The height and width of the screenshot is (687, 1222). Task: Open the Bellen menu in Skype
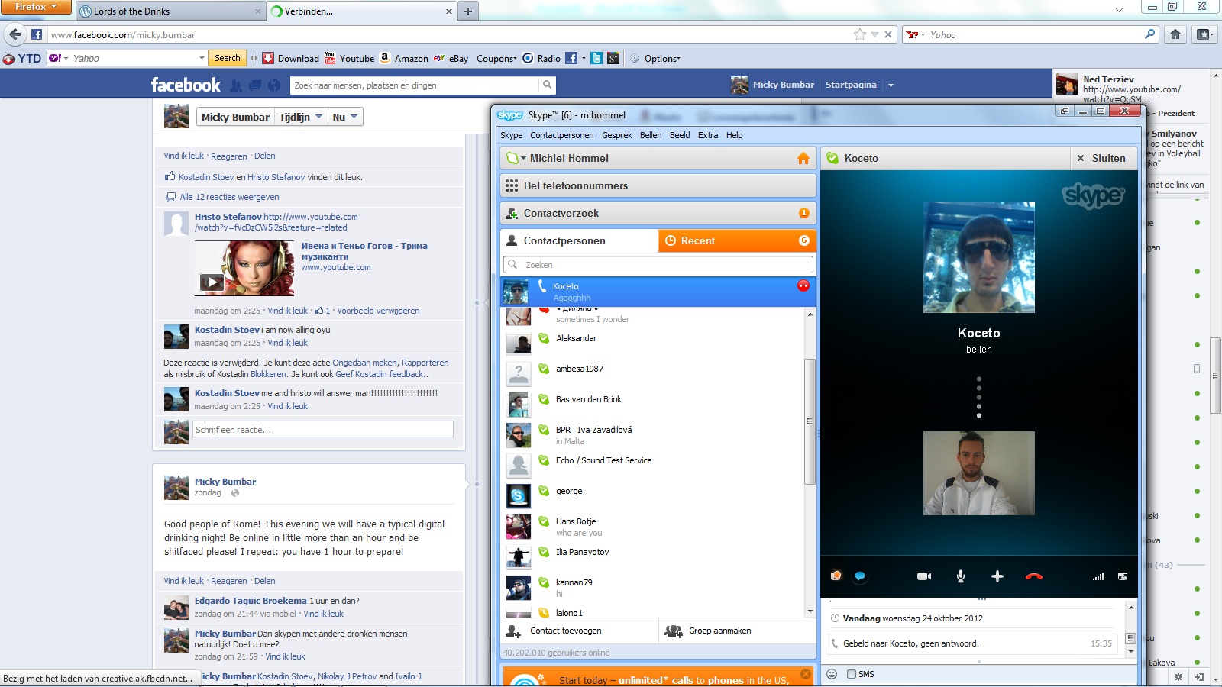click(651, 135)
